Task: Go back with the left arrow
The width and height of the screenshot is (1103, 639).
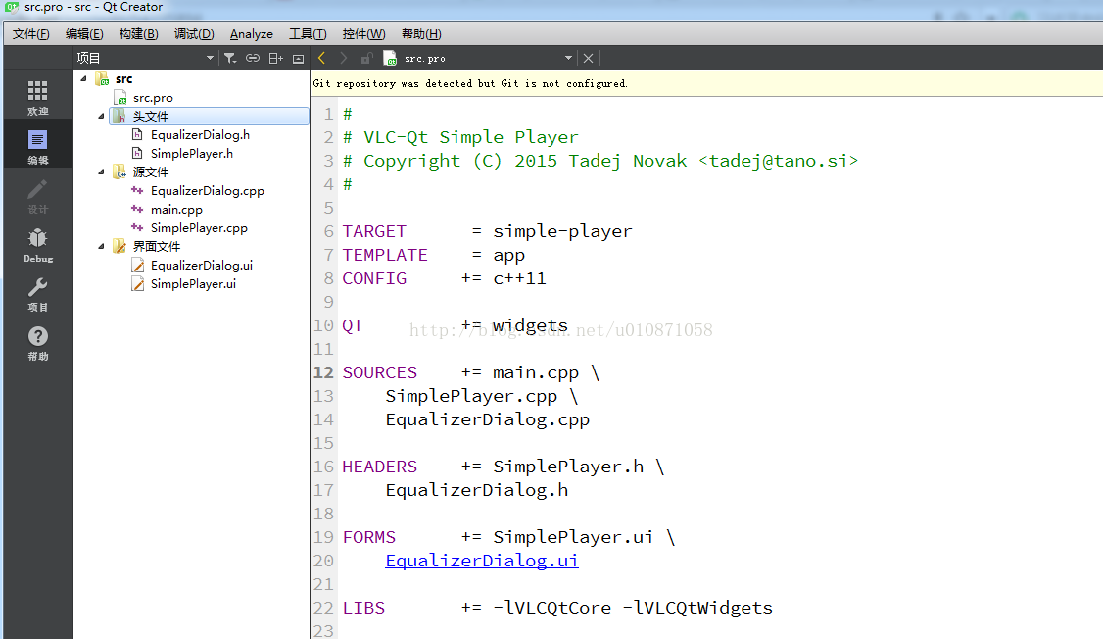Action: pos(321,58)
